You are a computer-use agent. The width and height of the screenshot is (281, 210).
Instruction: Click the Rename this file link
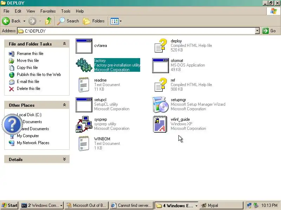30,54
